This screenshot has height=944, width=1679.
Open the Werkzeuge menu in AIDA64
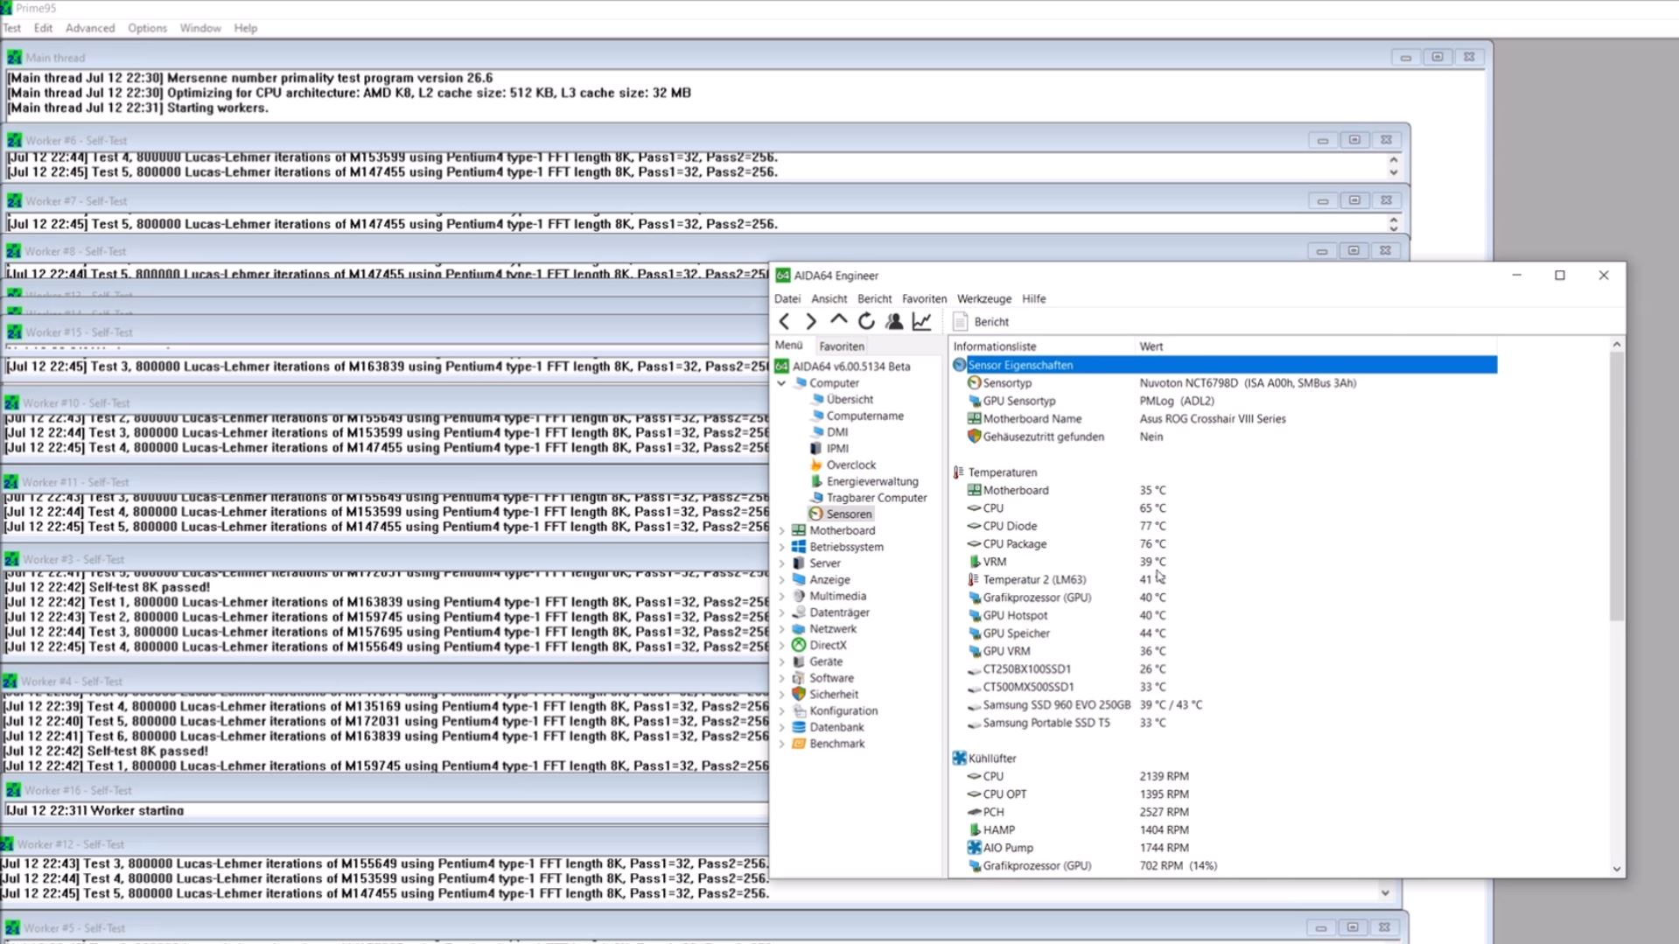pyautogui.click(x=983, y=299)
